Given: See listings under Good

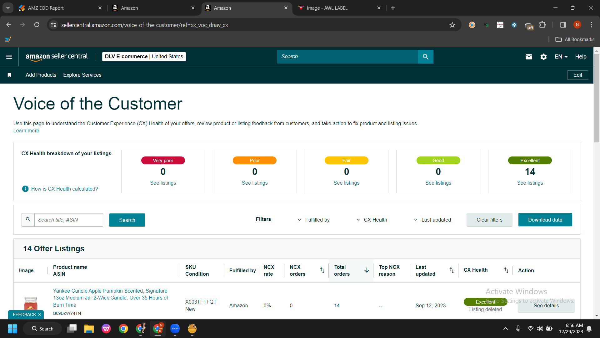Looking at the screenshot, I should coord(438,183).
